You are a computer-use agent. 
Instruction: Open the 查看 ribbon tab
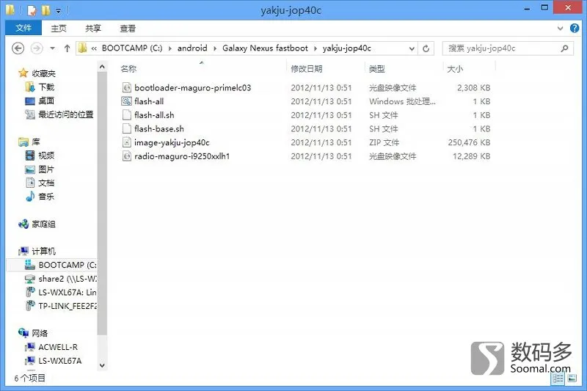coord(128,29)
